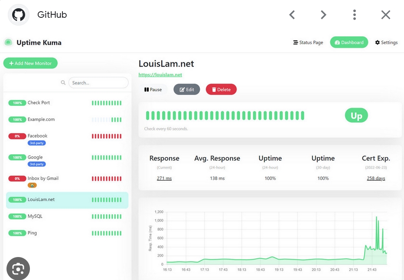This screenshot has width=404, height=280.
Task: Open the Status Page tab
Action: click(308, 42)
